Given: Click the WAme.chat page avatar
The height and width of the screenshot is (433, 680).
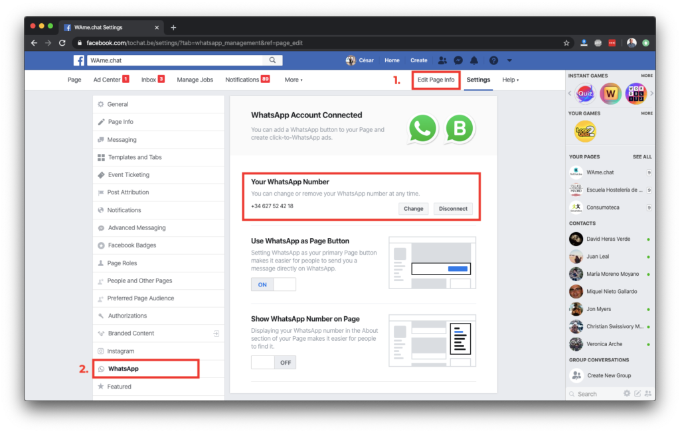Looking at the screenshot, I should 576,172.
